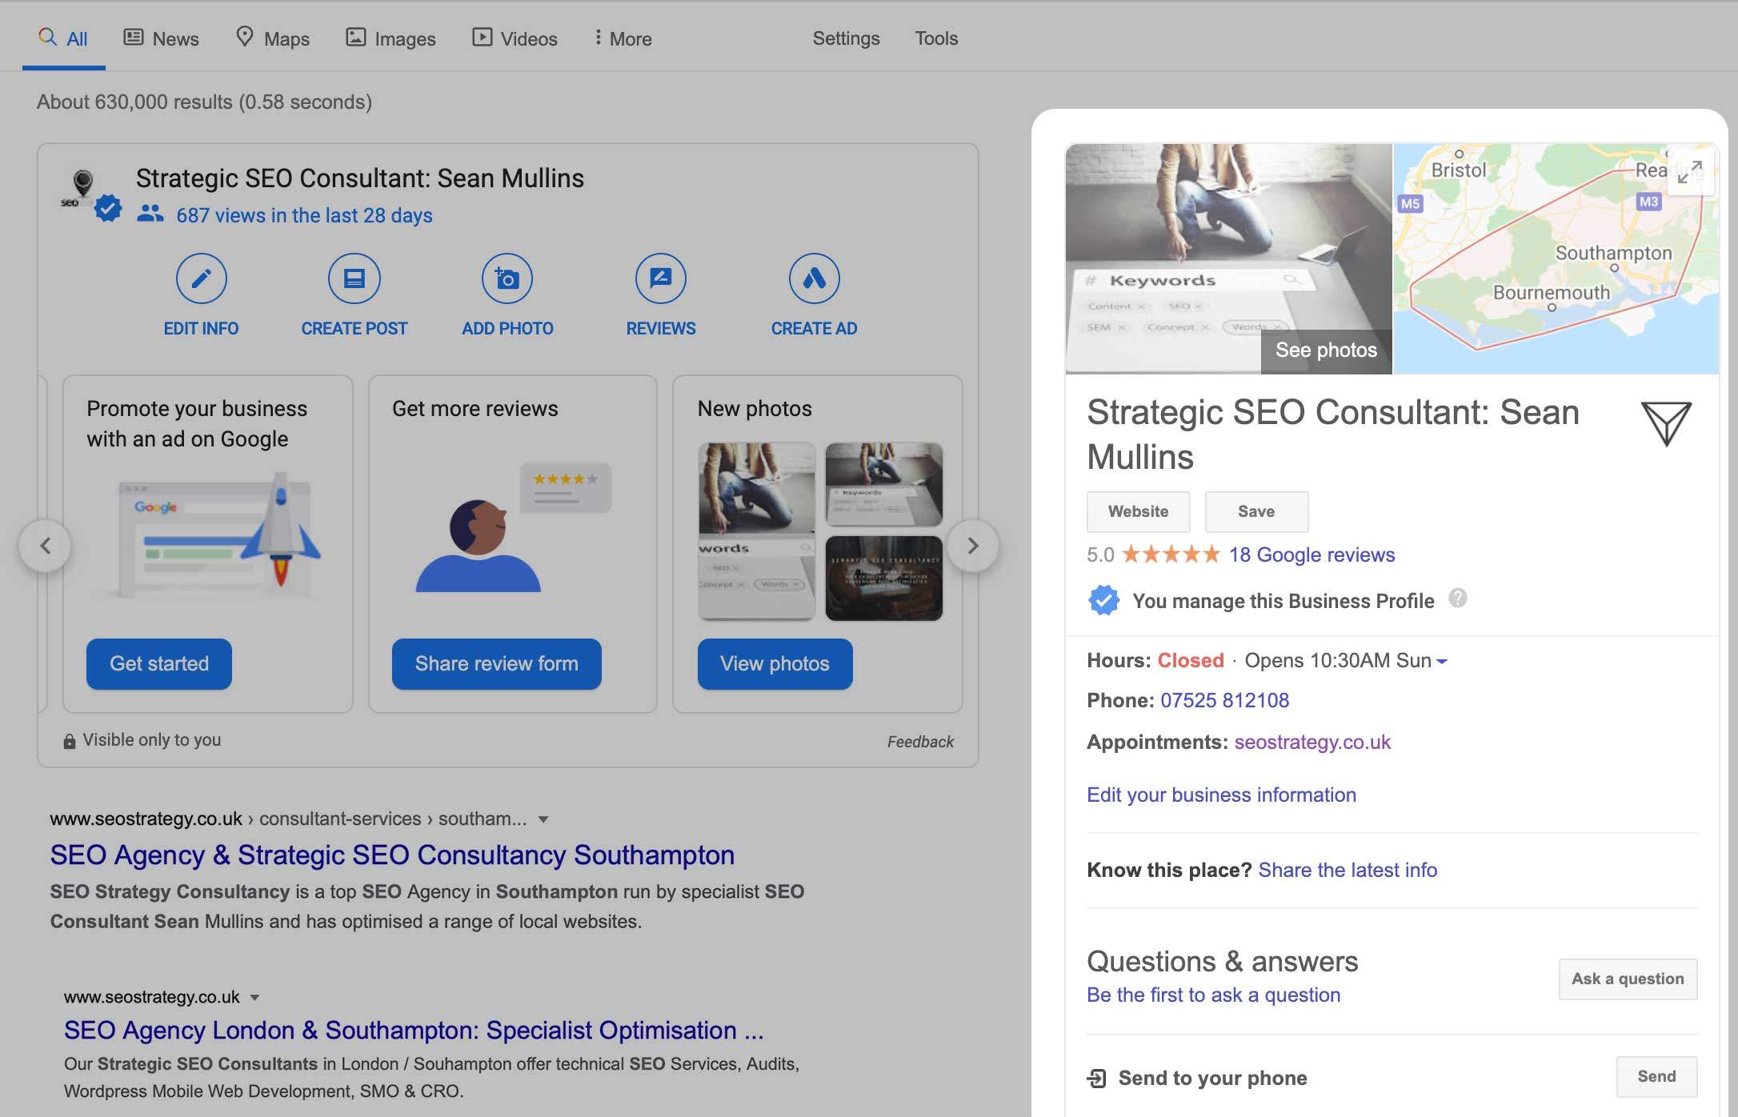Click the lock icon by Visible only to you
The image size is (1738, 1117).
click(x=70, y=741)
